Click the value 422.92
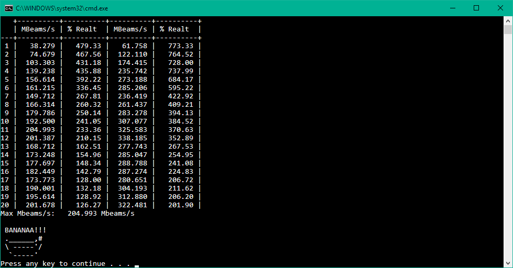This screenshot has height=268, width=513. tap(181, 96)
